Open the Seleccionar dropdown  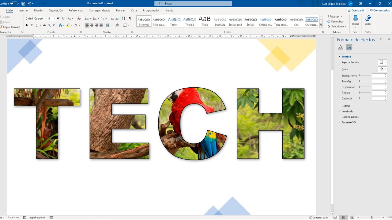tap(337, 26)
